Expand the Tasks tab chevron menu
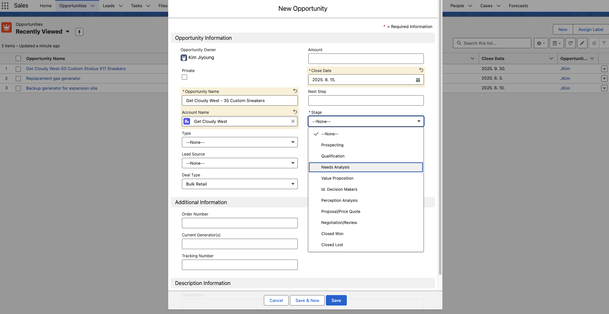Screen dimensions: 609x314 click(148, 6)
